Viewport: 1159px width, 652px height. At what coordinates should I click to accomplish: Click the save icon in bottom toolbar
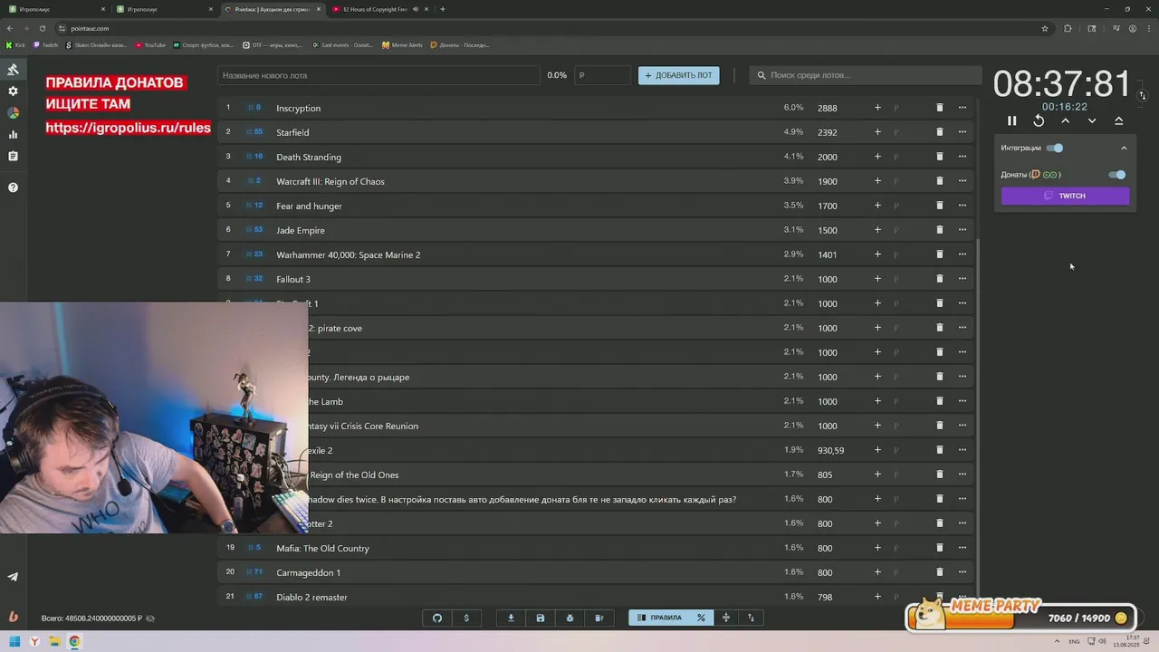(x=541, y=618)
